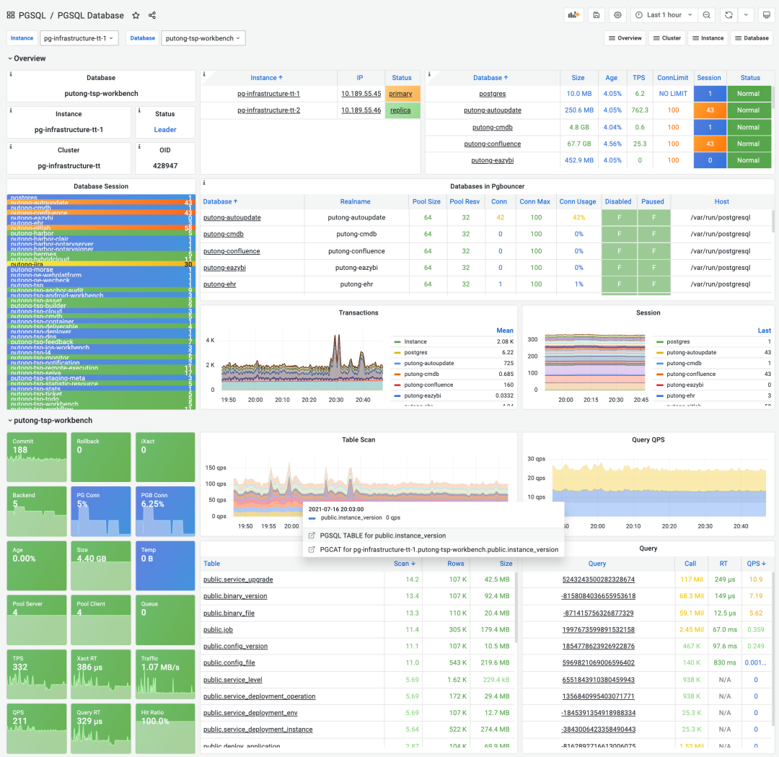Share the dashboard via share icon
Image resolution: width=779 pixels, height=757 pixels.
152,15
